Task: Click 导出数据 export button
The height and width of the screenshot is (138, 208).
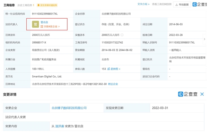Action: coord(182,4)
